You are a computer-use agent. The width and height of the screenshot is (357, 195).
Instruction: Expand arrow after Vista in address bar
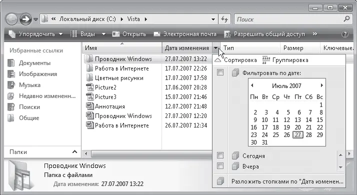tap(146, 19)
